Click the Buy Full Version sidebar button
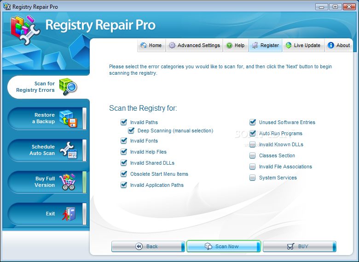 pos(47,182)
